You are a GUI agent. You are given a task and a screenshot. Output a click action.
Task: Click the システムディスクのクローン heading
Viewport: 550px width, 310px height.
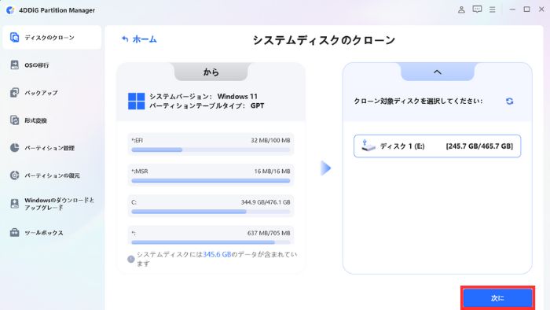pyautogui.click(x=324, y=40)
